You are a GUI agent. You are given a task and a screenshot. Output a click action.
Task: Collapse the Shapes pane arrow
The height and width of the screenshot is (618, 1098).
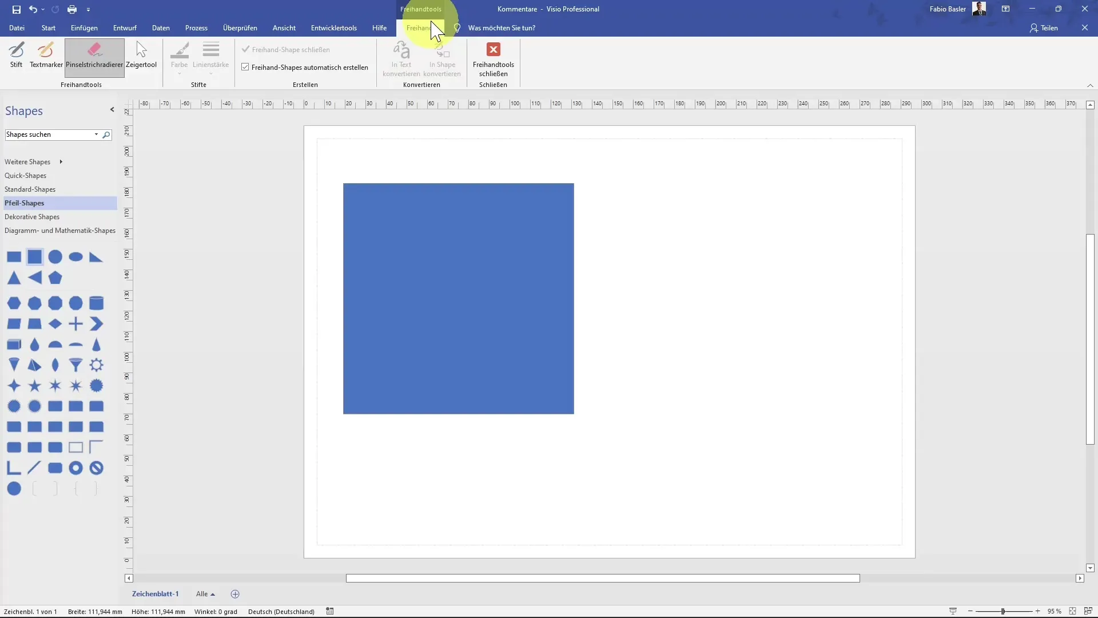tap(112, 109)
